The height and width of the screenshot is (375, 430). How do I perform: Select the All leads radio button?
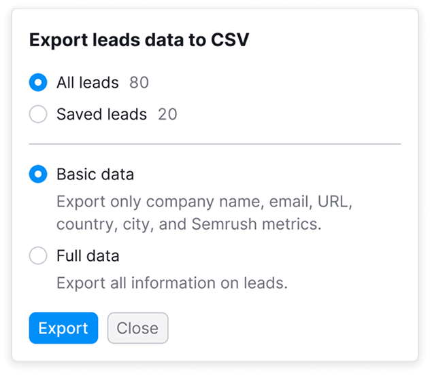pos(38,83)
